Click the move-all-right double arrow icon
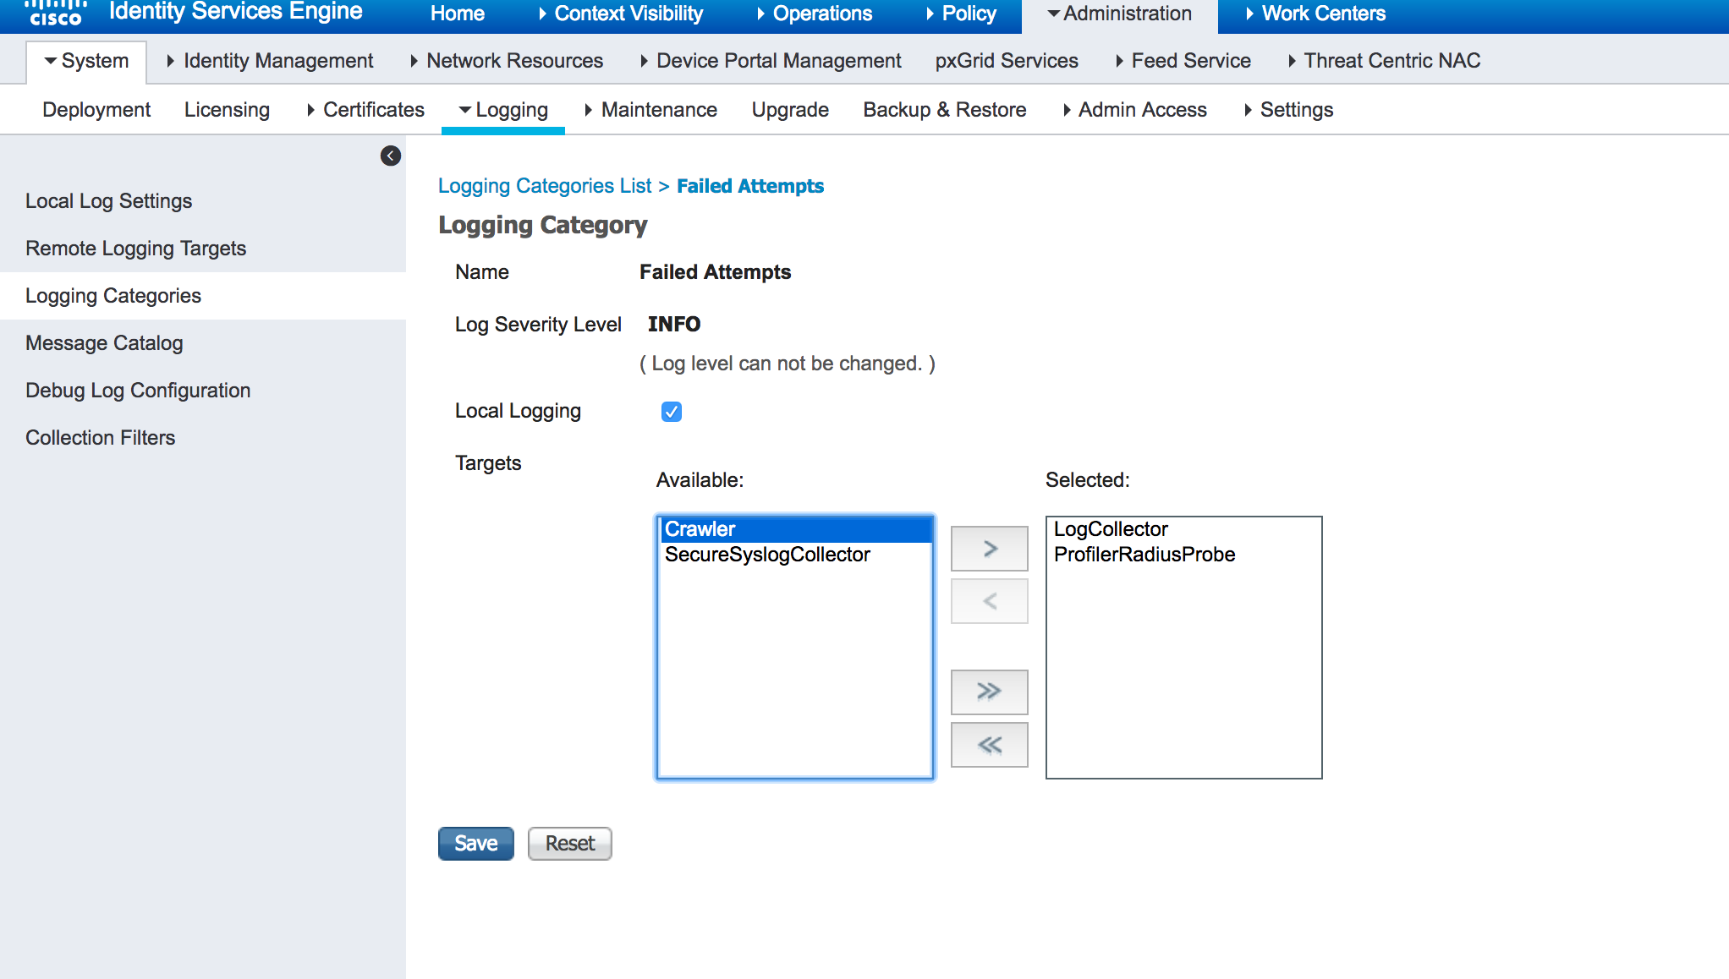The width and height of the screenshot is (1729, 979). coord(989,691)
